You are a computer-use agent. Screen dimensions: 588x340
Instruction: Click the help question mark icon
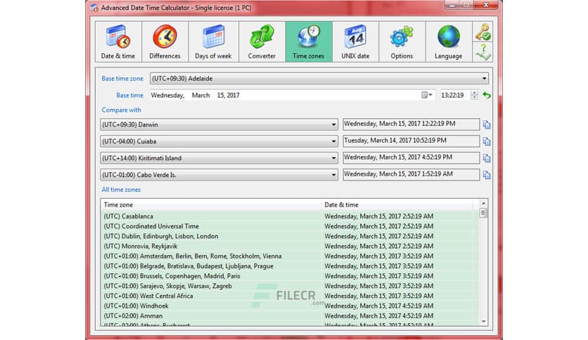tap(482, 52)
